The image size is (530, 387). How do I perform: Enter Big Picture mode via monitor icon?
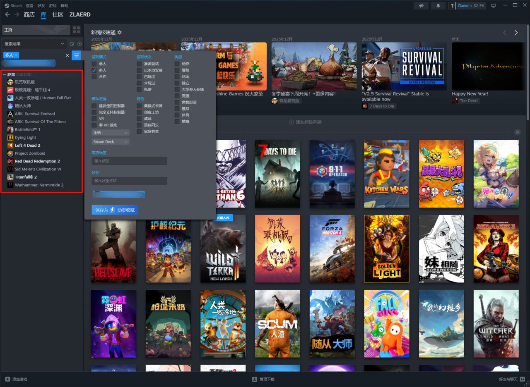[x=493, y=6]
